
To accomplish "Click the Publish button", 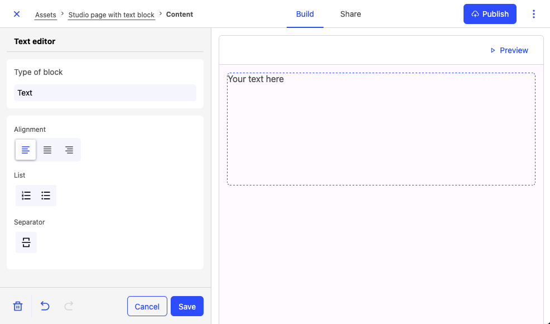I will pyautogui.click(x=490, y=14).
